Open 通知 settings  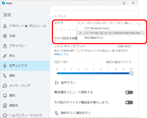pyautogui.click(x=25, y=95)
